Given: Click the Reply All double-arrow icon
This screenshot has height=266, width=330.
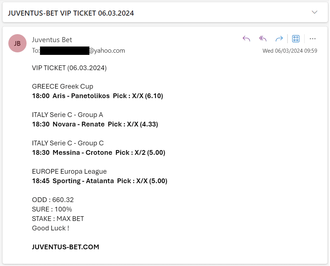Looking at the screenshot, I should [x=263, y=39].
